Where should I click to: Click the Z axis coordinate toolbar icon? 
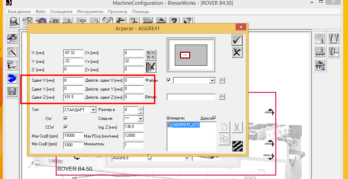pyautogui.click(x=135, y=21)
